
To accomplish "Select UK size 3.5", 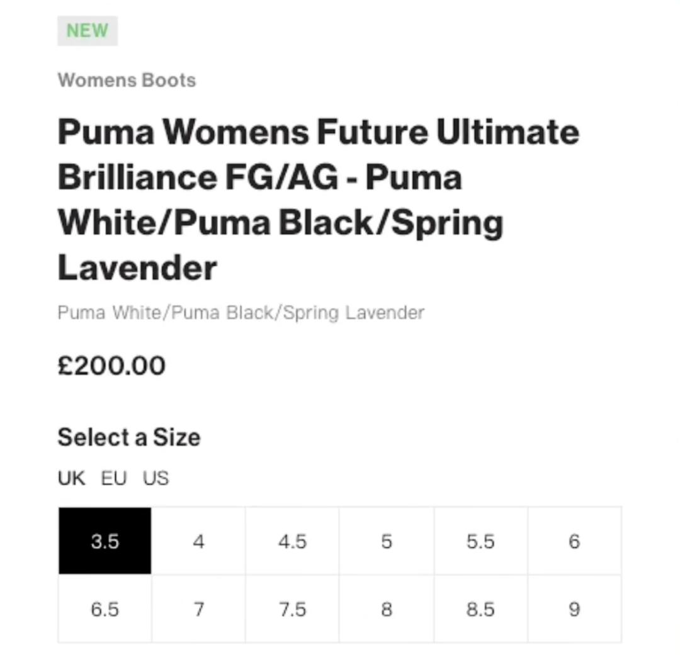I will coord(105,541).
